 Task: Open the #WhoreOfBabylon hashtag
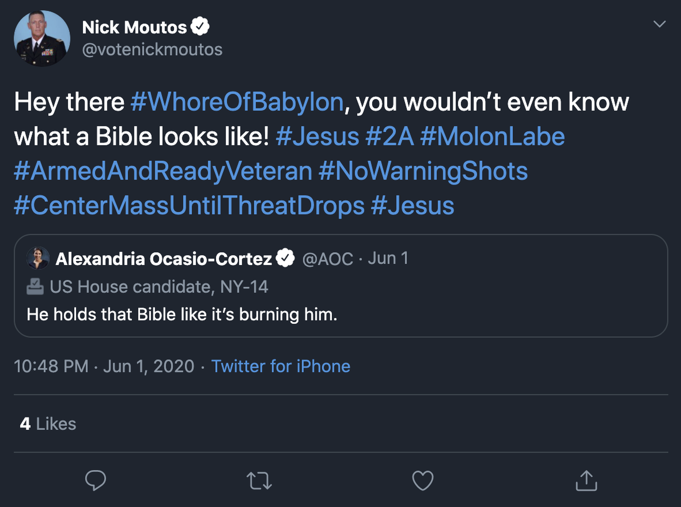[x=237, y=102]
